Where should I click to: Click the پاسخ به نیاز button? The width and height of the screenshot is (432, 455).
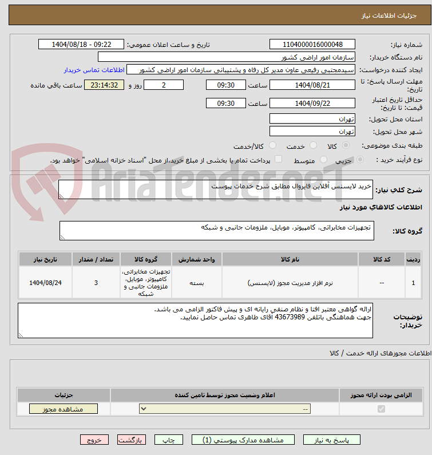coord(332,440)
